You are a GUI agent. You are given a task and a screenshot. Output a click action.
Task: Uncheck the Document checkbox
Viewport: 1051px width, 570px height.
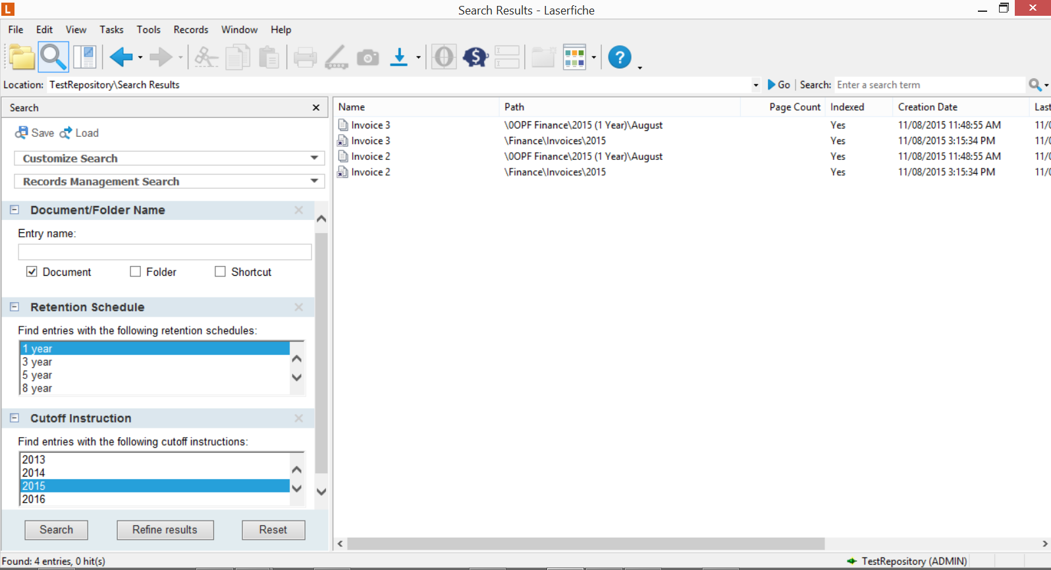tap(32, 272)
